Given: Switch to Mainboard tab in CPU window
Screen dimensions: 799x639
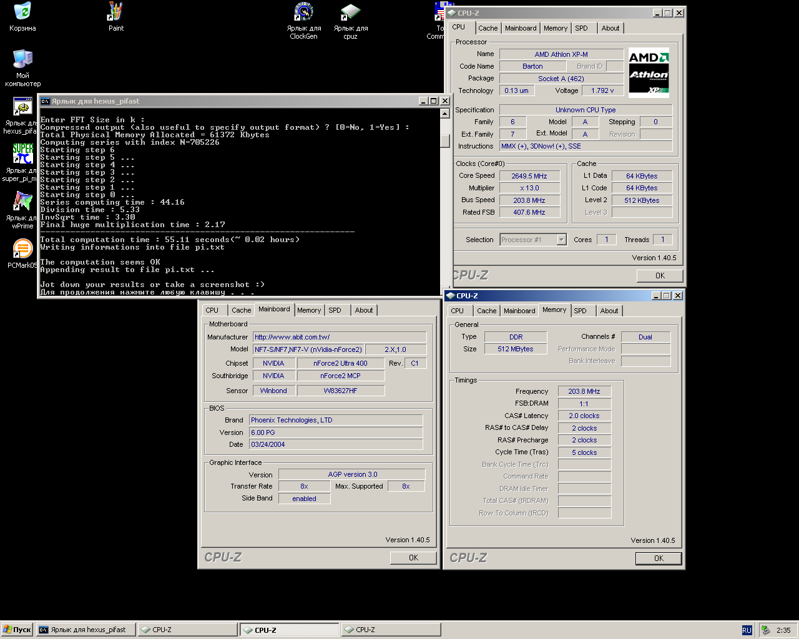Looking at the screenshot, I should [521, 28].
